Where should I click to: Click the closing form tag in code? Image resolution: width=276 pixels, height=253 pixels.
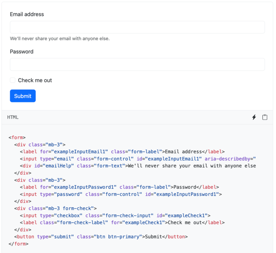pyautogui.click(x=18, y=244)
